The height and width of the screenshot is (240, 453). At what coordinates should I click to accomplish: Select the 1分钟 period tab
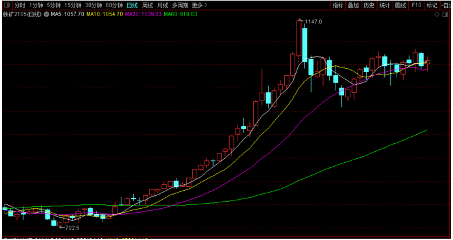(x=36, y=5)
